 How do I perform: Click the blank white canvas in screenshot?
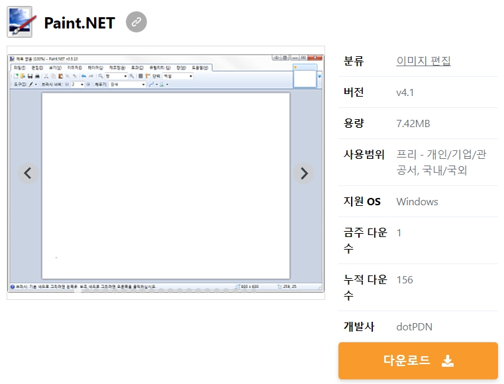click(x=166, y=186)
